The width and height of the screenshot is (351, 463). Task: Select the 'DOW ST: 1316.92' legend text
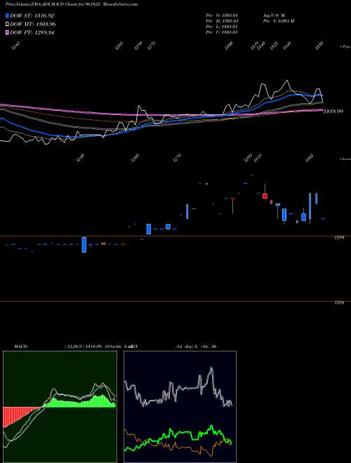(x=32, y=15)
